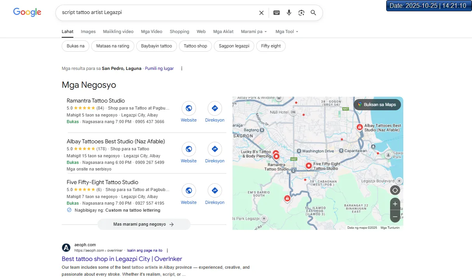Viewport: 472px width, 280px height.
Task: Open Ramantra Tattoo Studio website icon
Action: coord(189,108)
